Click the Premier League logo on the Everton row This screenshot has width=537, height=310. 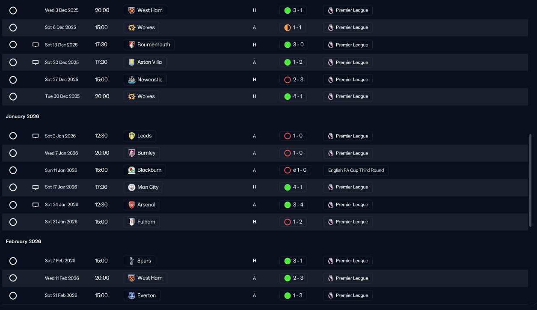click(331, 295)
